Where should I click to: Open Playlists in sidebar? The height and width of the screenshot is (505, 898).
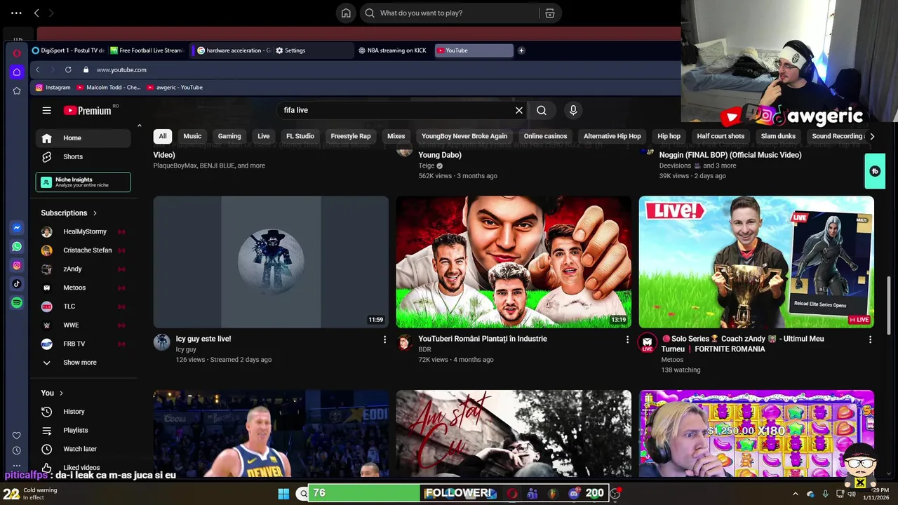83,430
